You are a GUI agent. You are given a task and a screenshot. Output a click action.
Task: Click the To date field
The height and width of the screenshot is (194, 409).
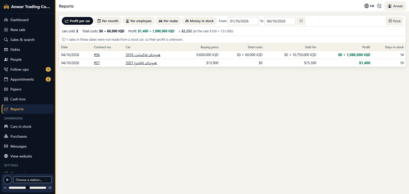pyautogui.click(x=280, y=21)
